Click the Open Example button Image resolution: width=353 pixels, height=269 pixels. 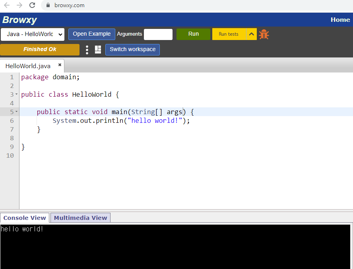click(91, 34)
